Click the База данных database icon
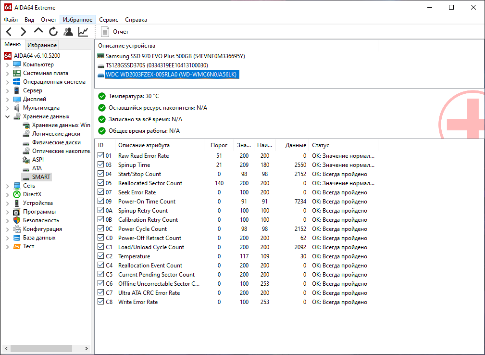The height and width of the screenshot is (355, 485). (x=17, y=238)
